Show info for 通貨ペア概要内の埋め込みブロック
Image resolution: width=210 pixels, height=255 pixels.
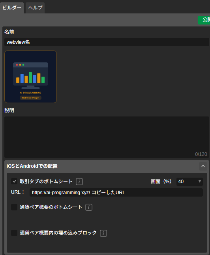[103, 233]
